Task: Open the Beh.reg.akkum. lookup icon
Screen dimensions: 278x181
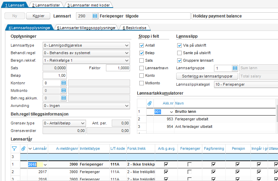Action: tap(64, 98)
